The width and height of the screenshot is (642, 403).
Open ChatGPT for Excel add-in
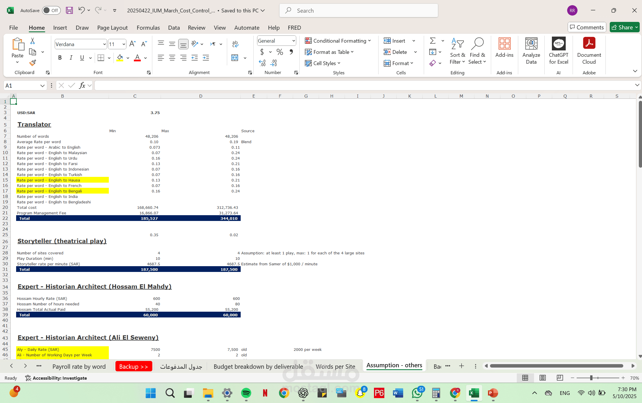[559, 51]
